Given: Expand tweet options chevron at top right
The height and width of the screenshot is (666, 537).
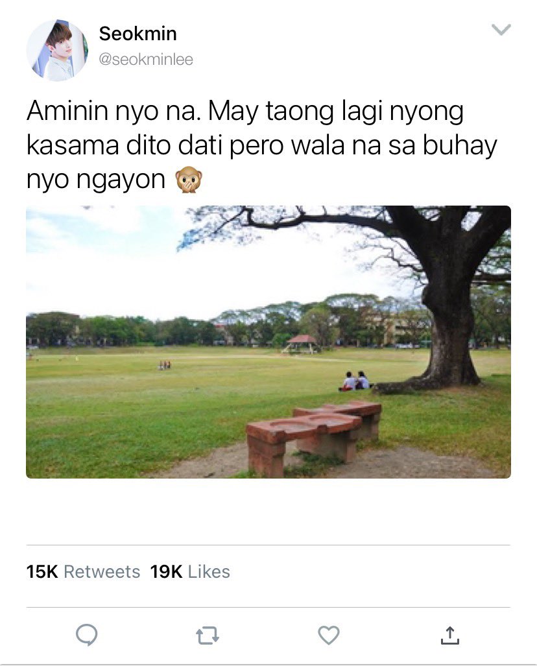Looking at the screenshot, I should 501,29.
